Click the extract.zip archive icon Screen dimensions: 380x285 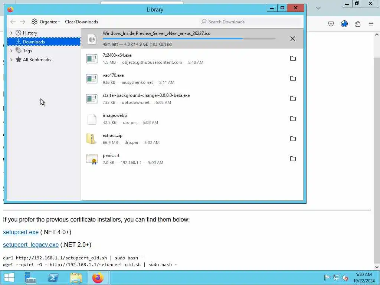[91, 139]
